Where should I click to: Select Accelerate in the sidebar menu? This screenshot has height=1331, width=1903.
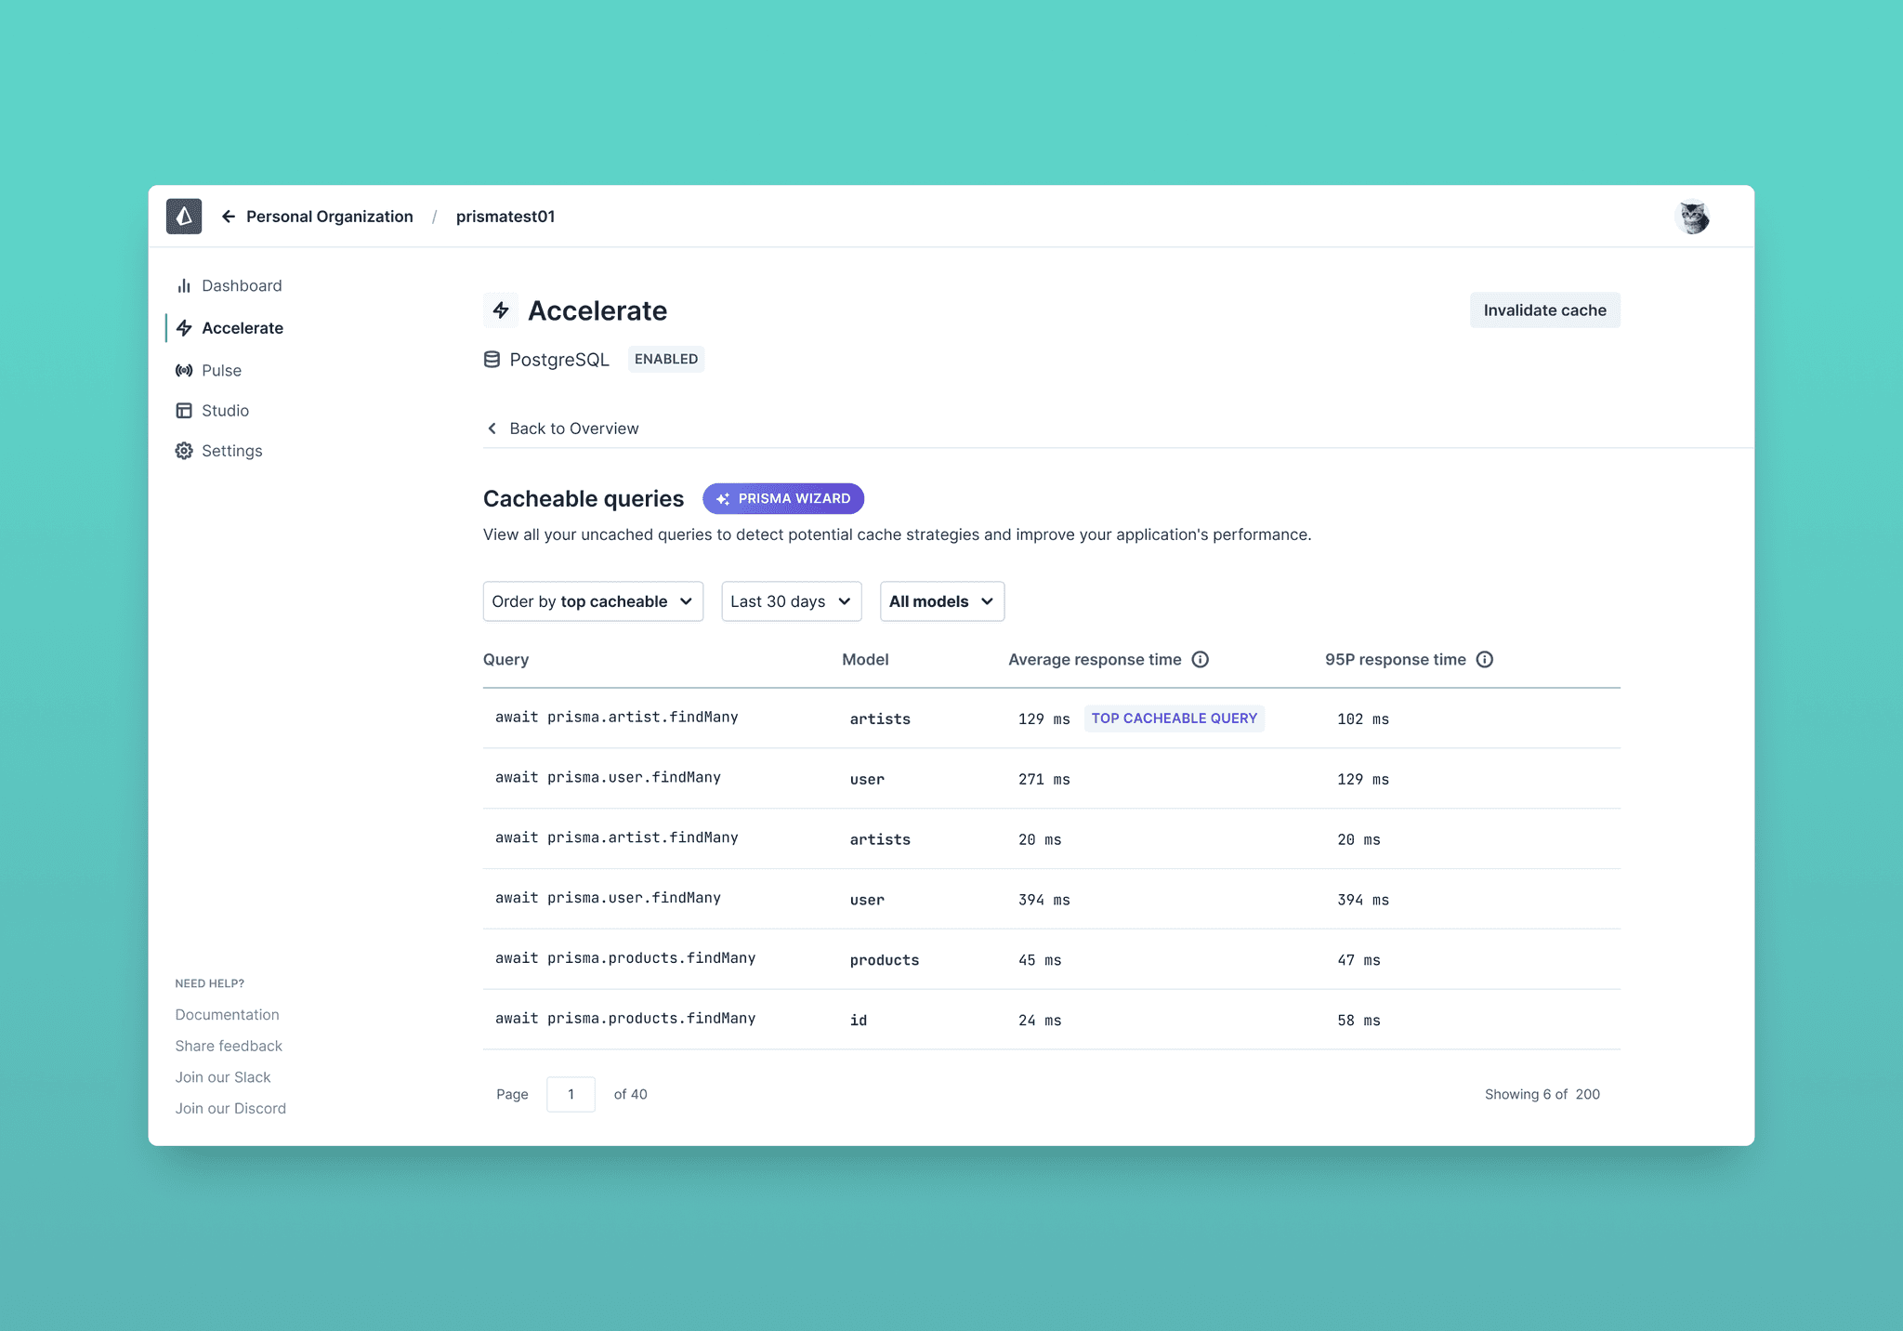tap(243, 328)
